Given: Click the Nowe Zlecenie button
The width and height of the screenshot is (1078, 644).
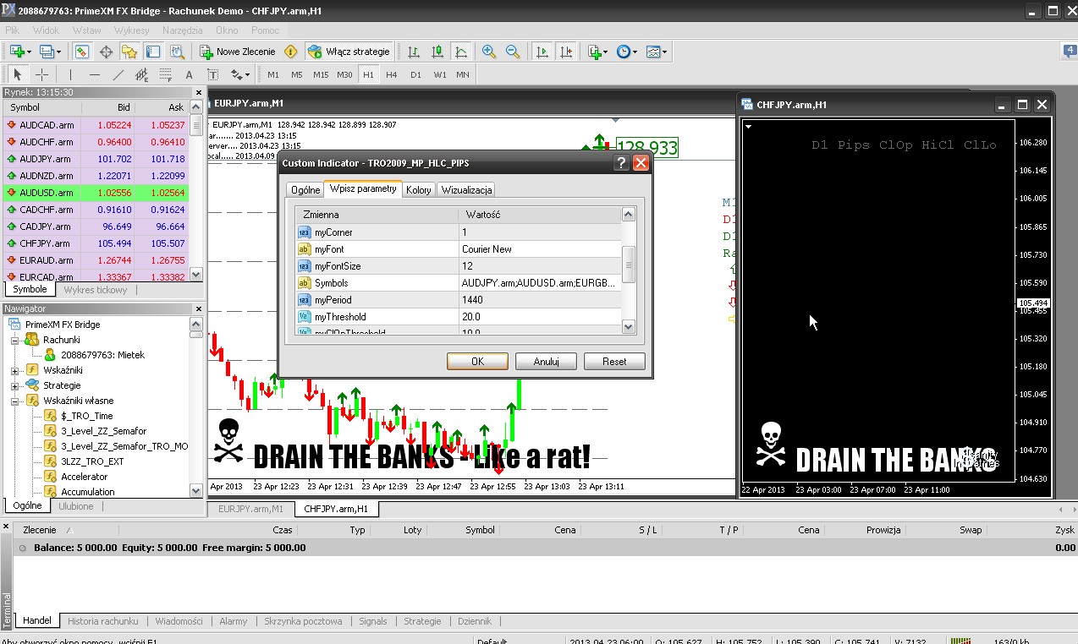Looking at the screenshot, I should (x=237, y=52).
